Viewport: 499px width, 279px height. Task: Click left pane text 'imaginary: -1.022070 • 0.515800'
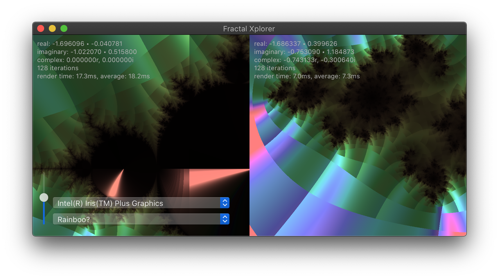pos(87,52)
